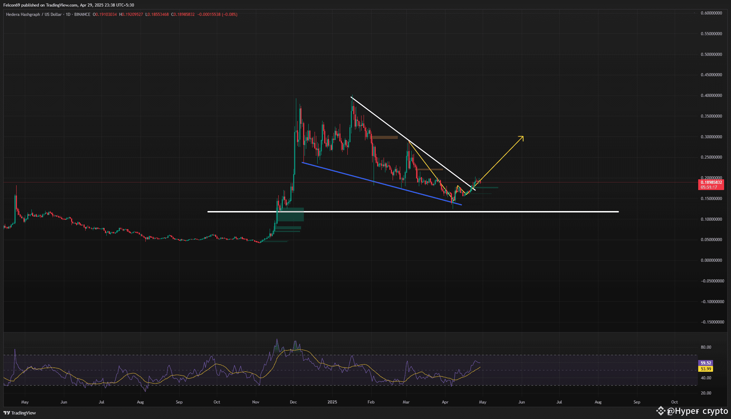Click the 1D interval label in header
Viewport: 731px width, 419px height.
coord(68,14)
